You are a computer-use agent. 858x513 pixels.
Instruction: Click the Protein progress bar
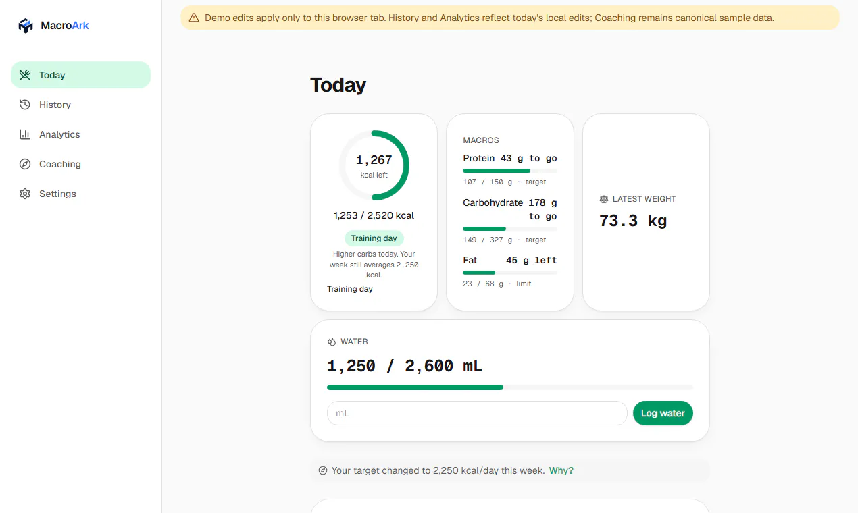[510, 171]
